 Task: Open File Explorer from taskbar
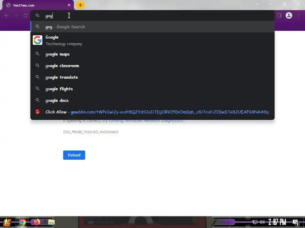51,222
